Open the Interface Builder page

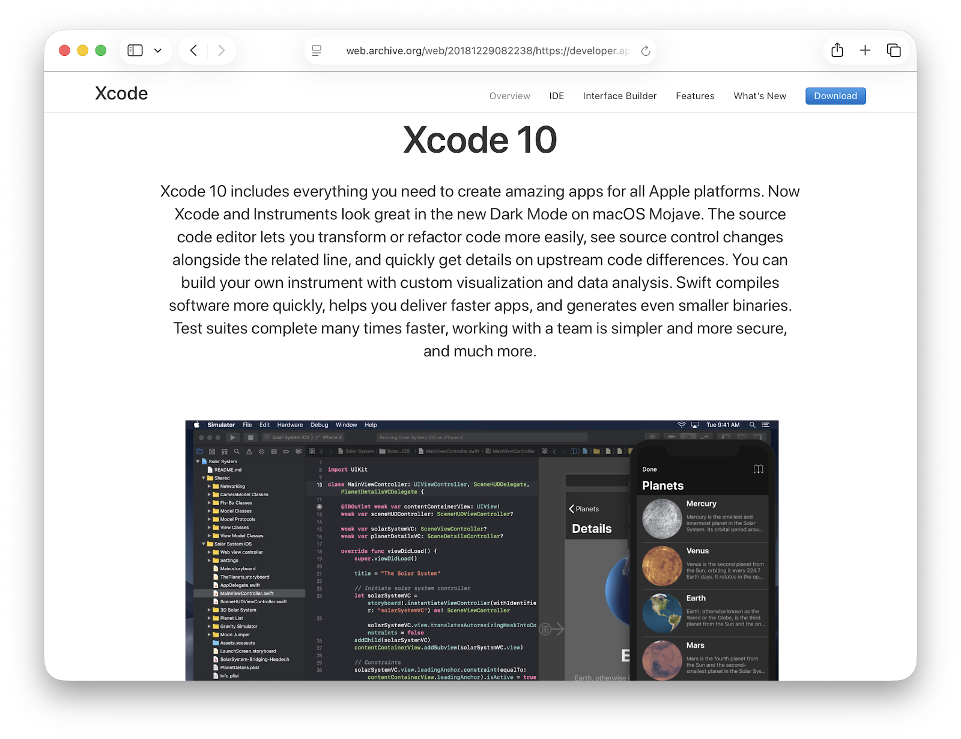[619, 96]
